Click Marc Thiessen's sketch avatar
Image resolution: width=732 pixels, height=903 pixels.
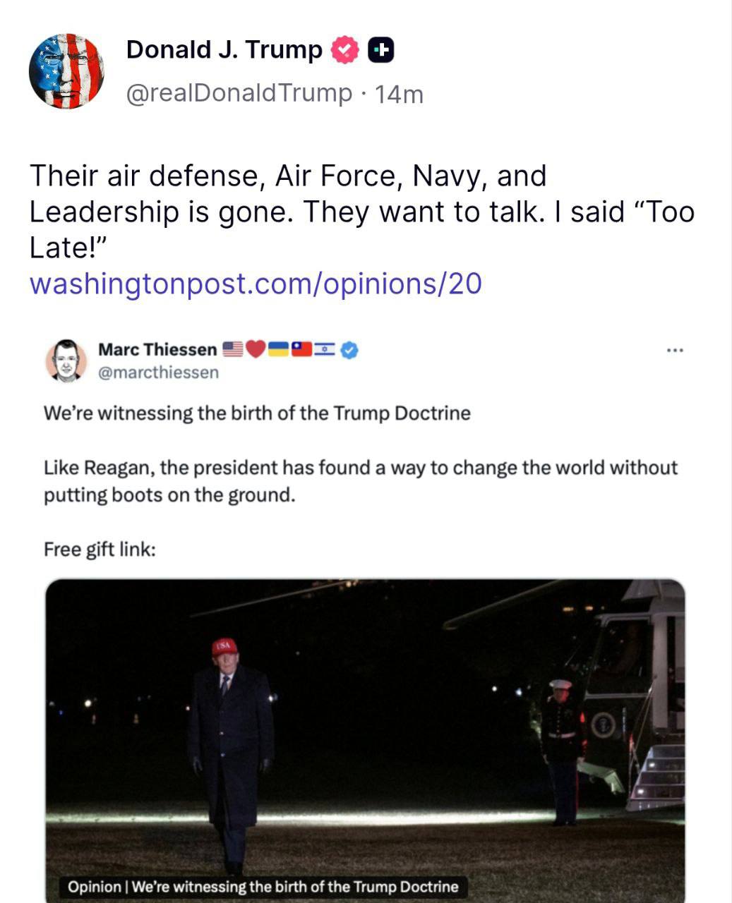66,360
